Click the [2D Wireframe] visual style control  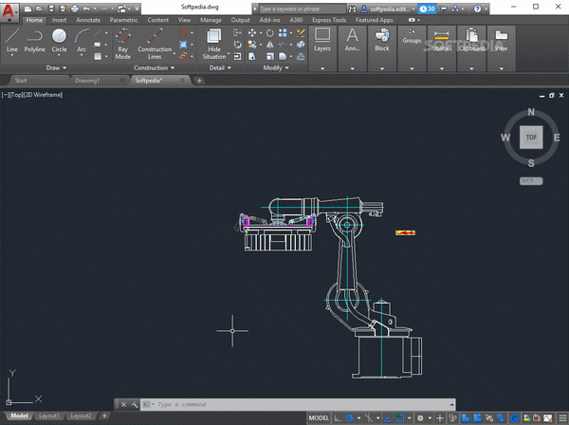(x=43, y=95)
